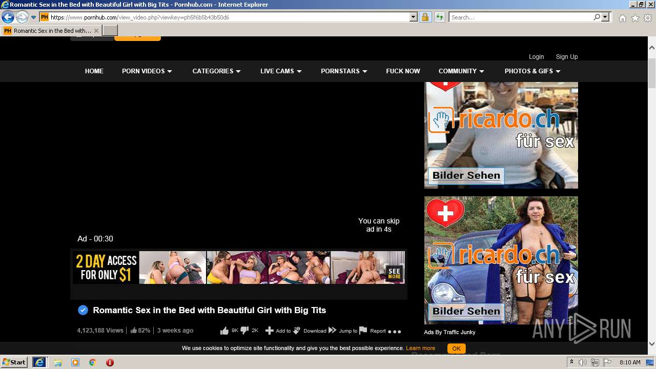This screenshot has width=656, height=369.
Task: Open the media player taskbar icon
Action: tap(75, 362)
